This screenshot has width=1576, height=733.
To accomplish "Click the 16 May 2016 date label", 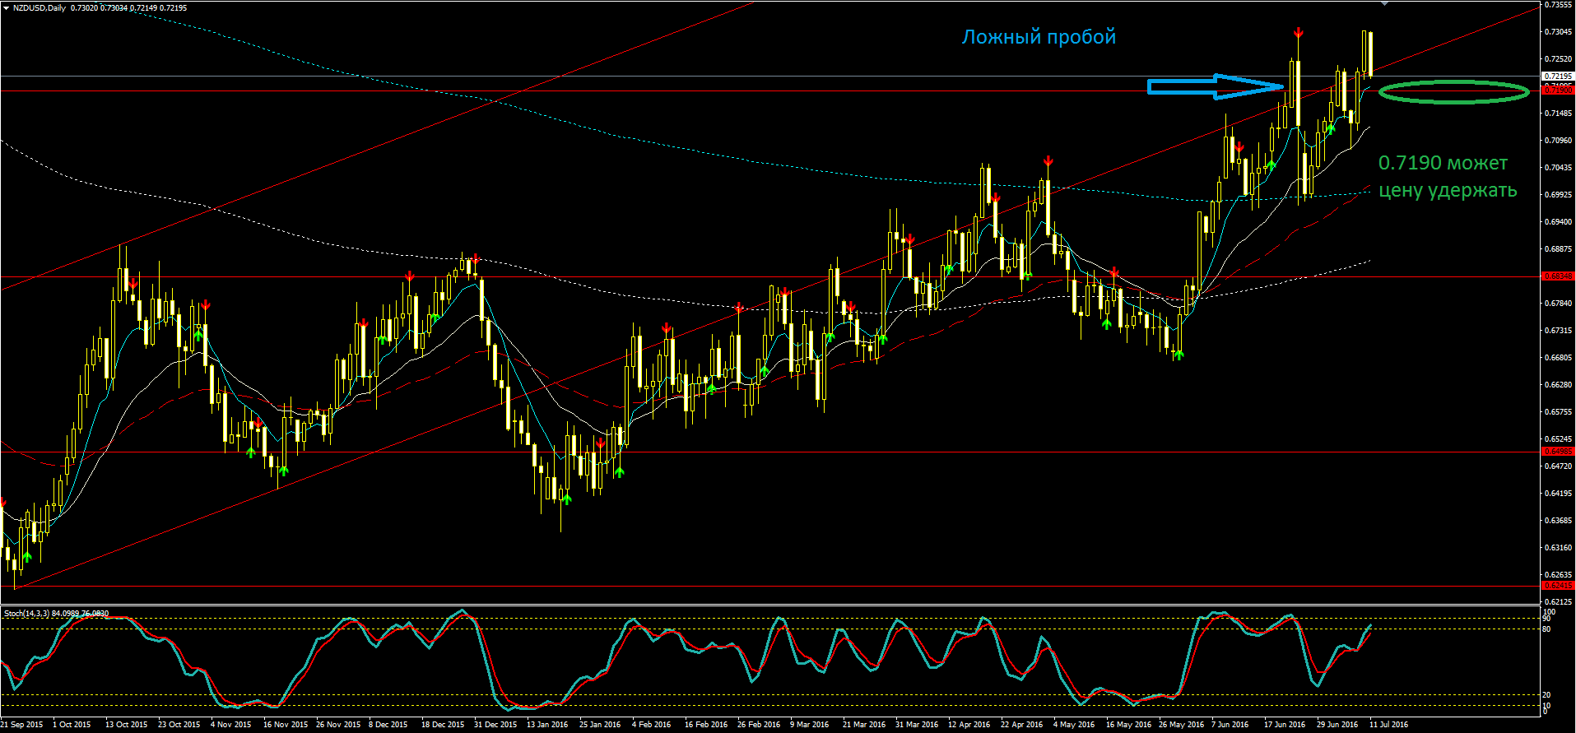I will pyautogui.click(x=1127, y=725).
